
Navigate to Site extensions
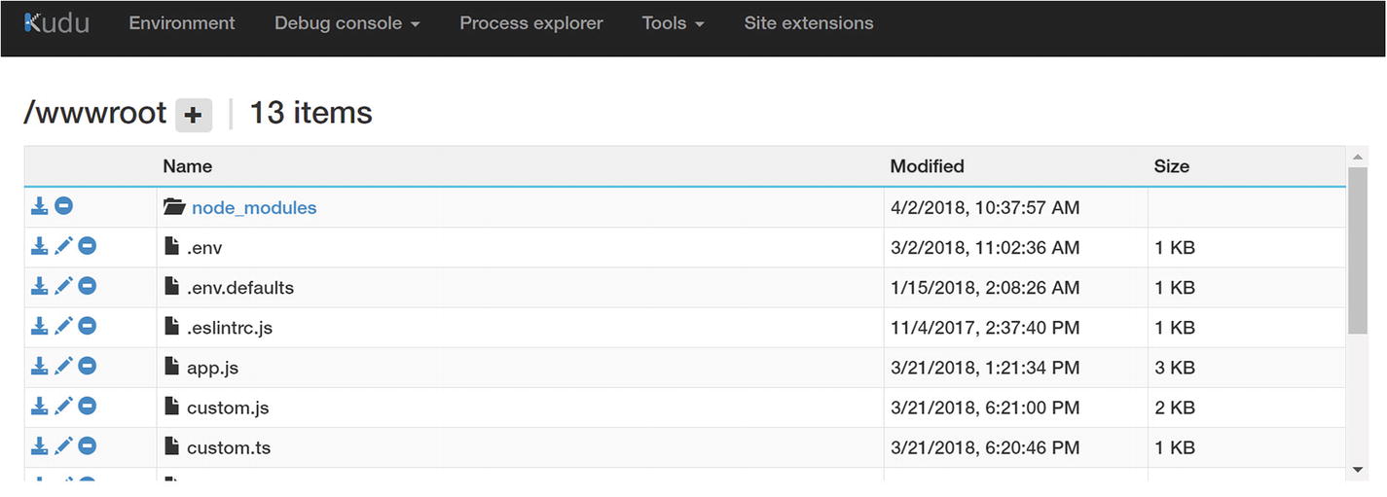coord(809,23)
